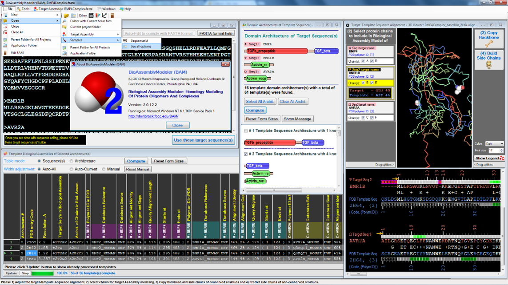Click the white atom spheres in 3D viewer
Image resolution: width=508 pixels, height=285 pixels.
pyautogui.click(x=459, y=90)
